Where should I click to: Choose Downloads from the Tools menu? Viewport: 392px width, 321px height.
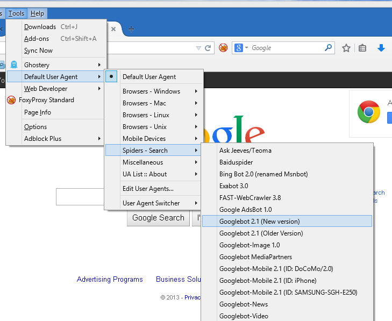click(56, 27)
